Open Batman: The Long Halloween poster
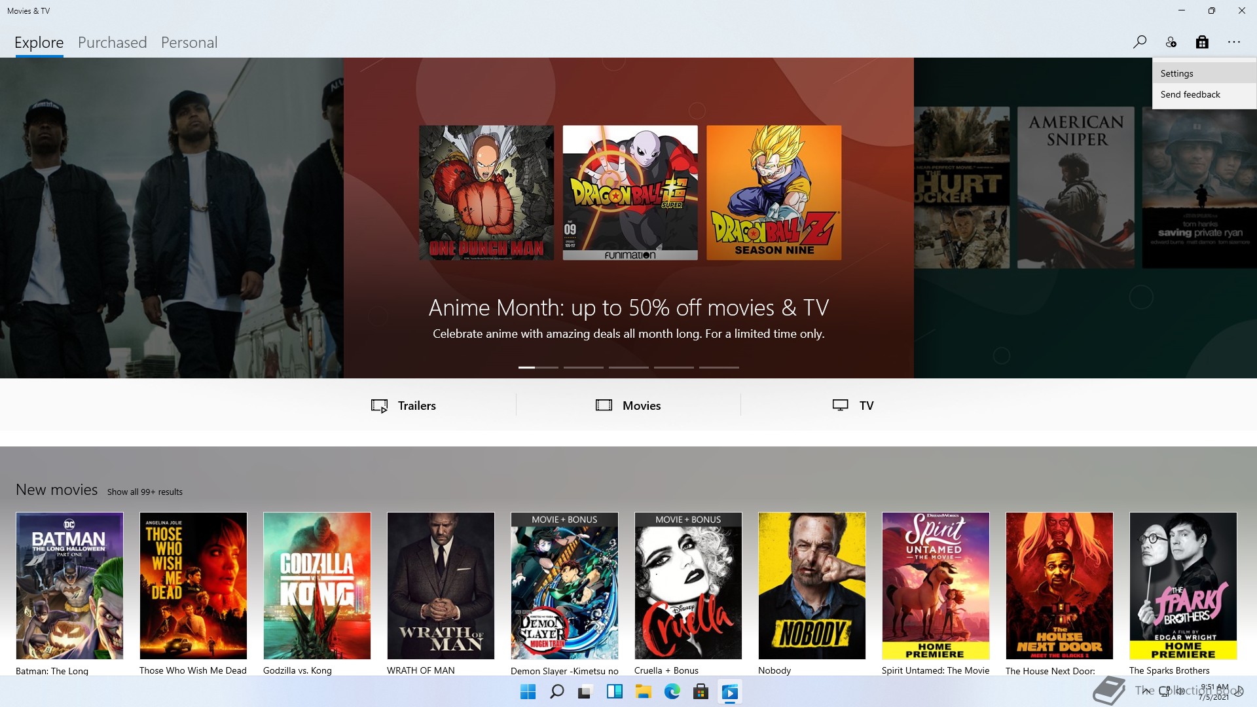Screen dimensions: 1257x707 coord(69,586)
